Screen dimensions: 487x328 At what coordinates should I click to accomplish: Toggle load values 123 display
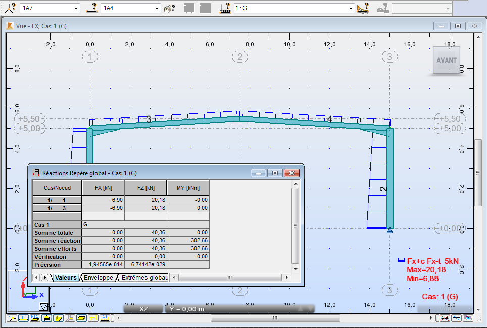[x=105, y=318]
